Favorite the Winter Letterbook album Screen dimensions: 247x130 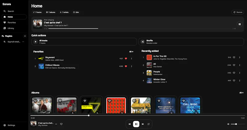click(x=159, y=101)
